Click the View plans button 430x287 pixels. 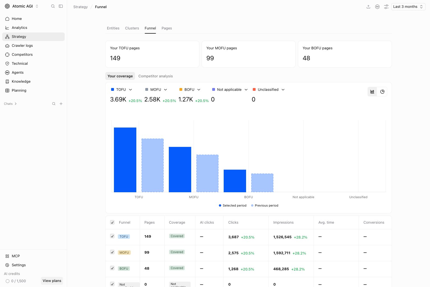coord(52,281)
